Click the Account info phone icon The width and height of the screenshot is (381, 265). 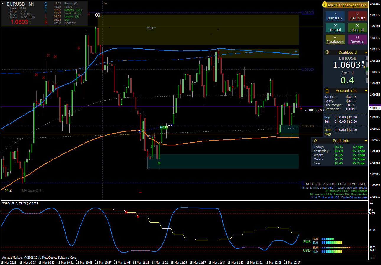tap(327, 91)
